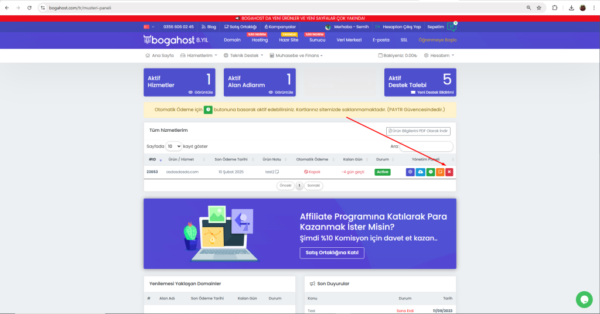Reload the page with the refresh icon
600x314 pixels.
[x=29, y=8]
